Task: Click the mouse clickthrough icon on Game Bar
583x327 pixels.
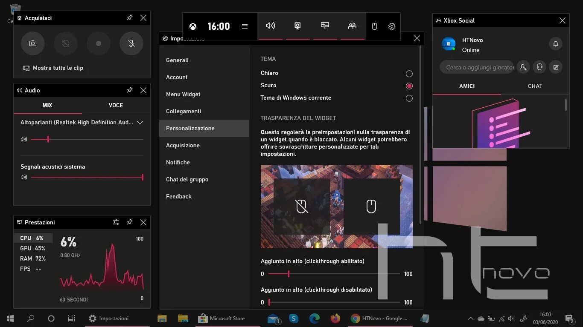Action: tap(374, 26)
